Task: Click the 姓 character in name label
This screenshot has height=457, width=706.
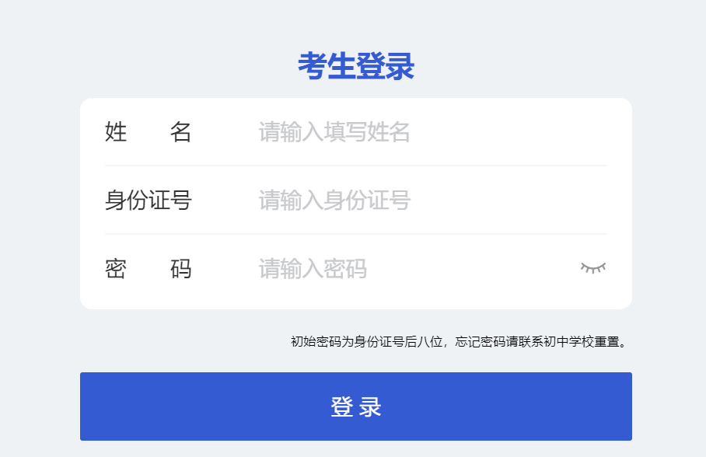Action: (x=116, y=132)
